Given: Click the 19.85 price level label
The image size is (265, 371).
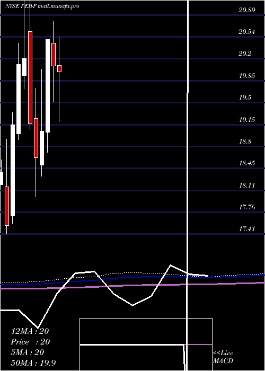Looking at the screenshot, I should pos(247,76).
